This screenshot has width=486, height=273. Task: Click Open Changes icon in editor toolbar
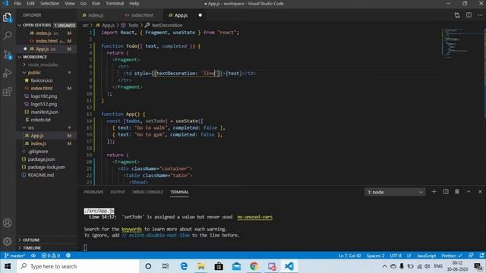[x=457, y=15]
